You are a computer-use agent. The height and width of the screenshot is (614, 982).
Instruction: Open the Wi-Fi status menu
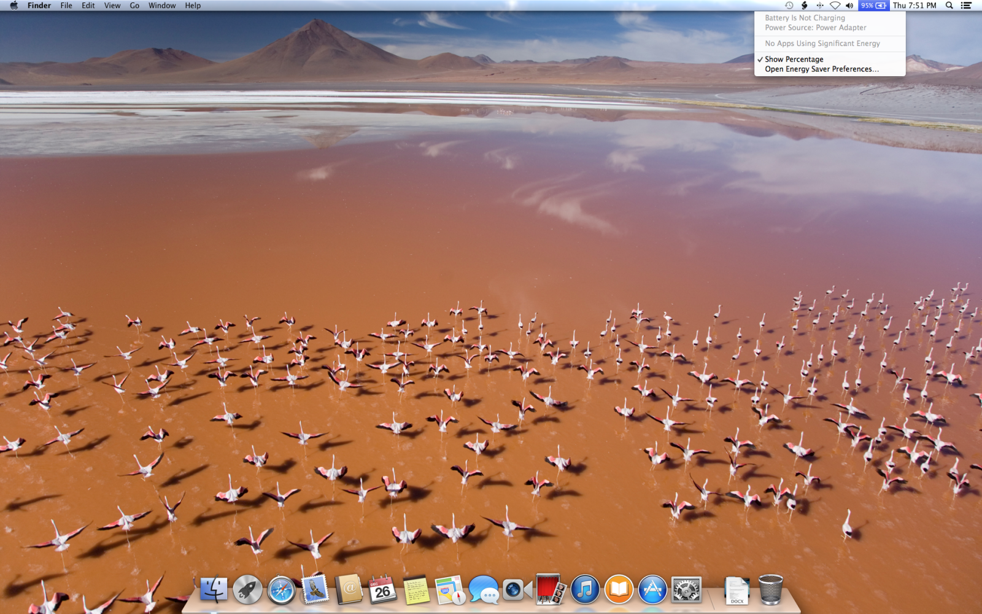tap(835, 6)
